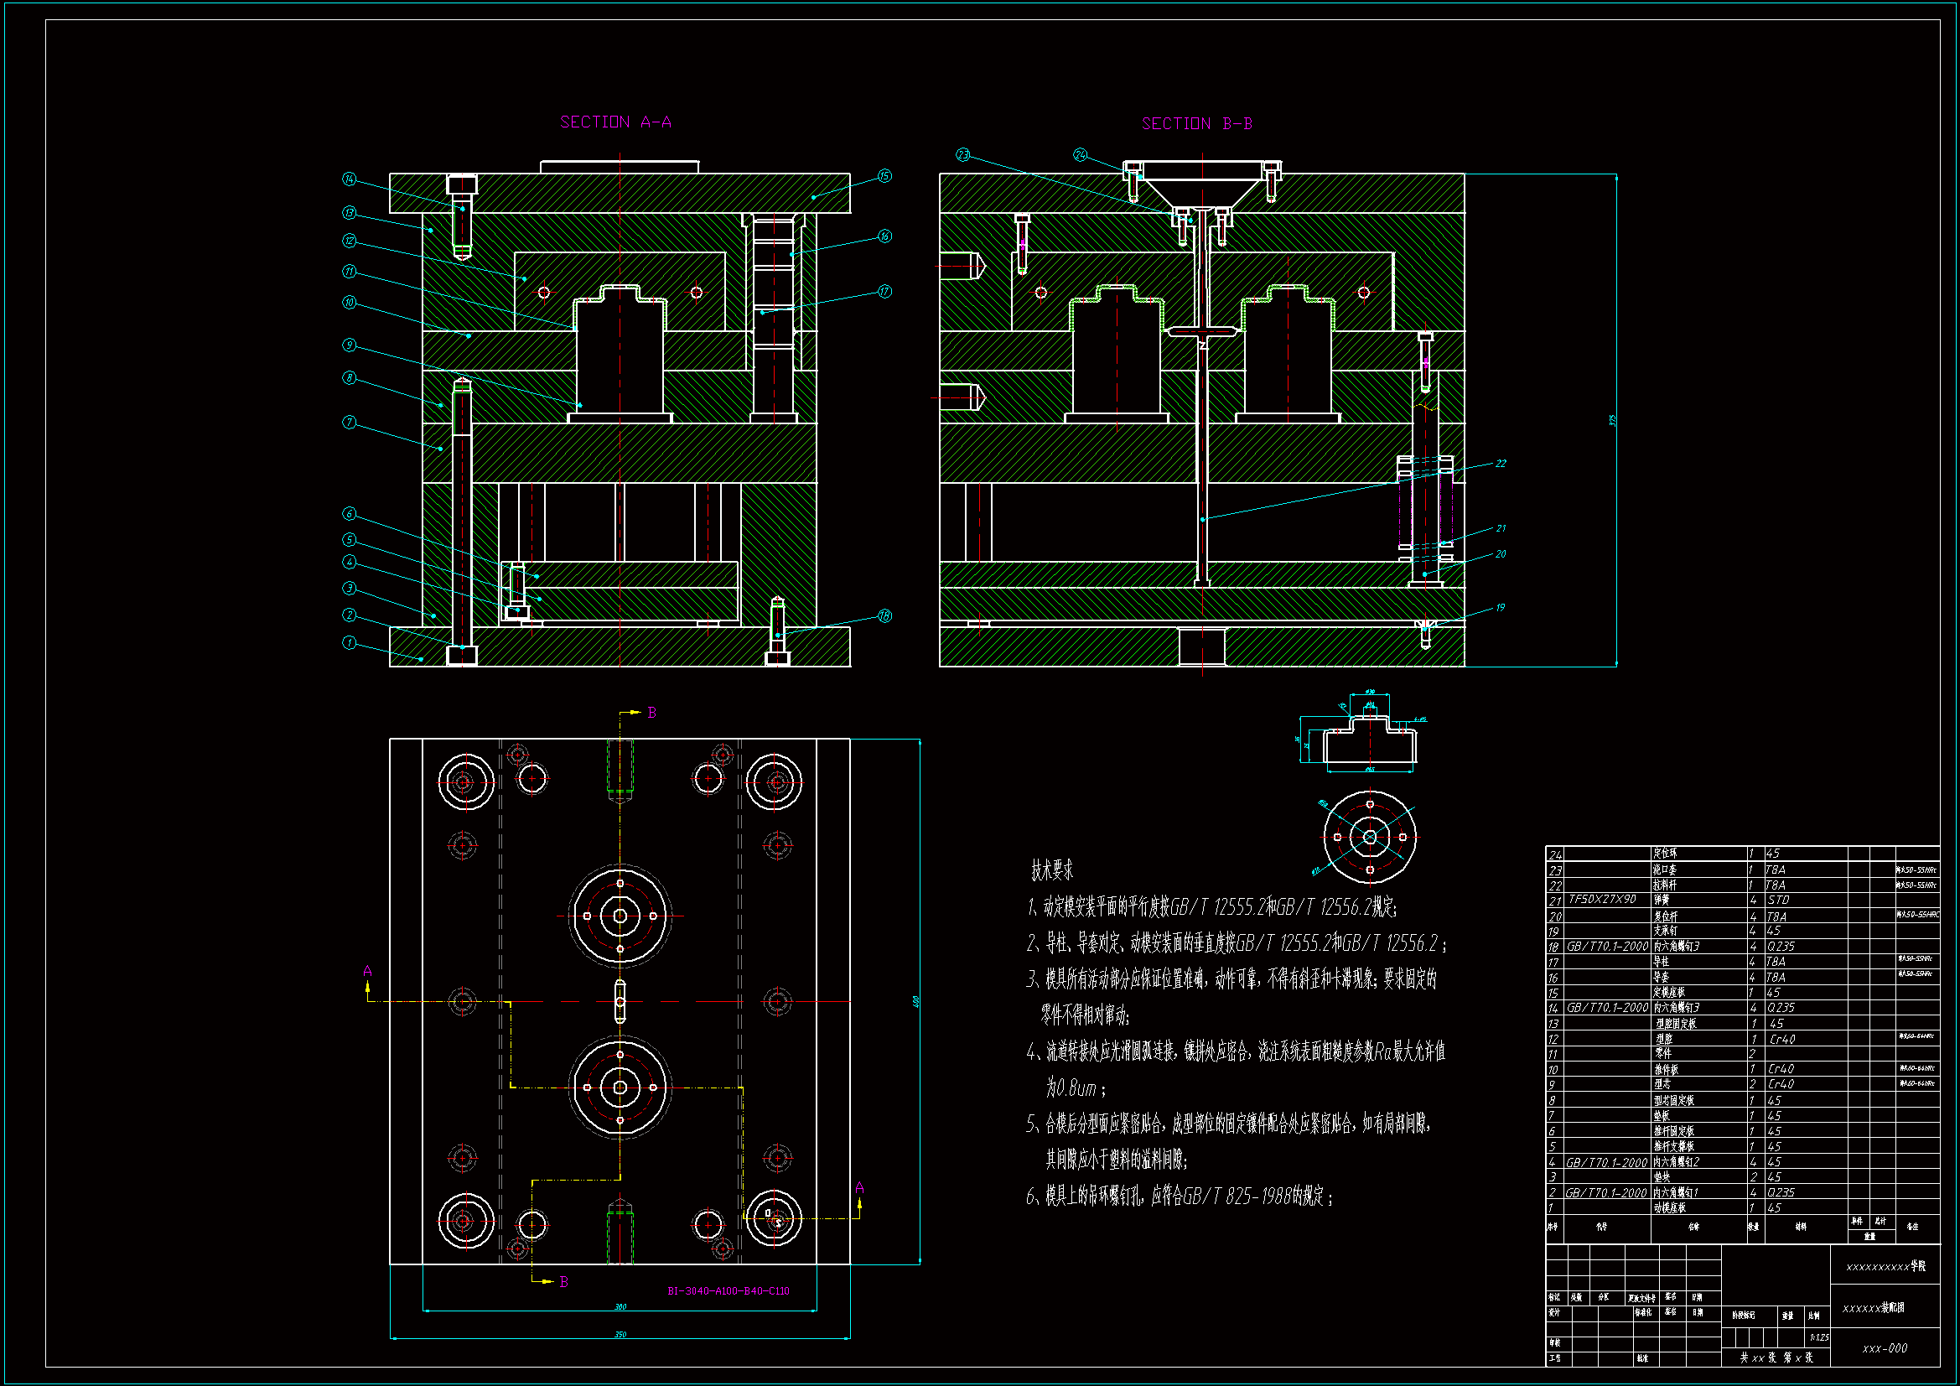Click part balloon number 16
Screen dimensions: 1960x1386
(x=884, y=236)
